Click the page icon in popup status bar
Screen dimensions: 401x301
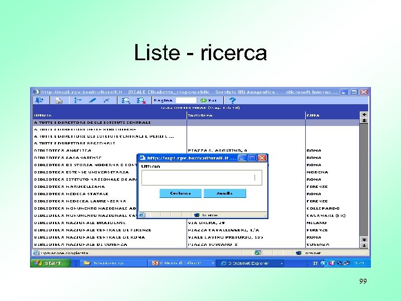point(142,215)
